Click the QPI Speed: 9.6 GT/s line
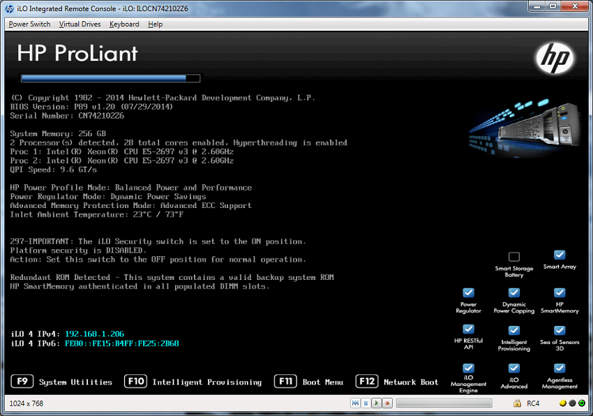 click(x=53, y=170)
